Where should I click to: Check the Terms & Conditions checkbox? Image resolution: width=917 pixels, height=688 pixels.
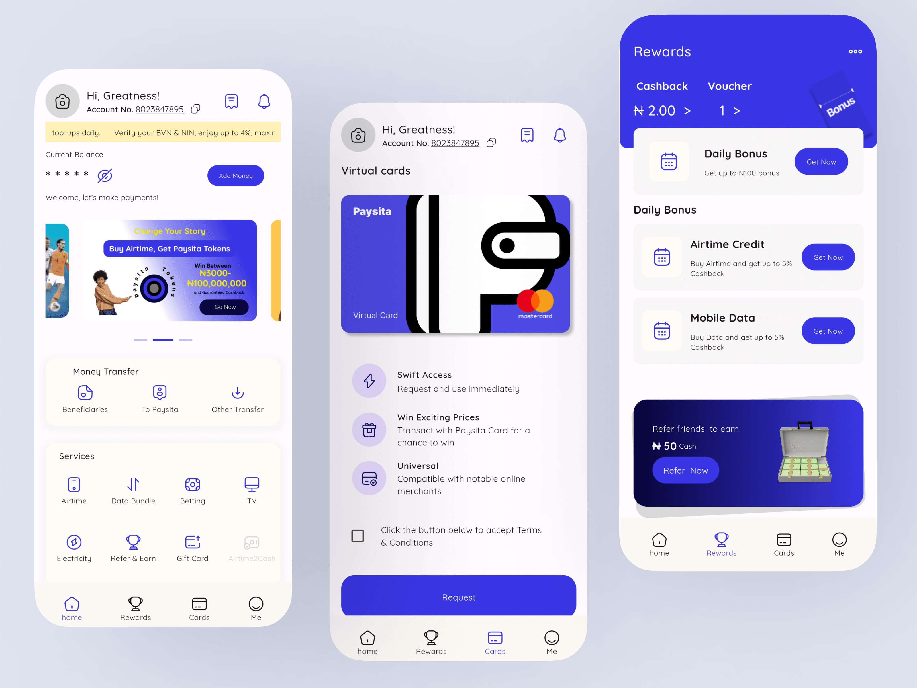(356, 533)
